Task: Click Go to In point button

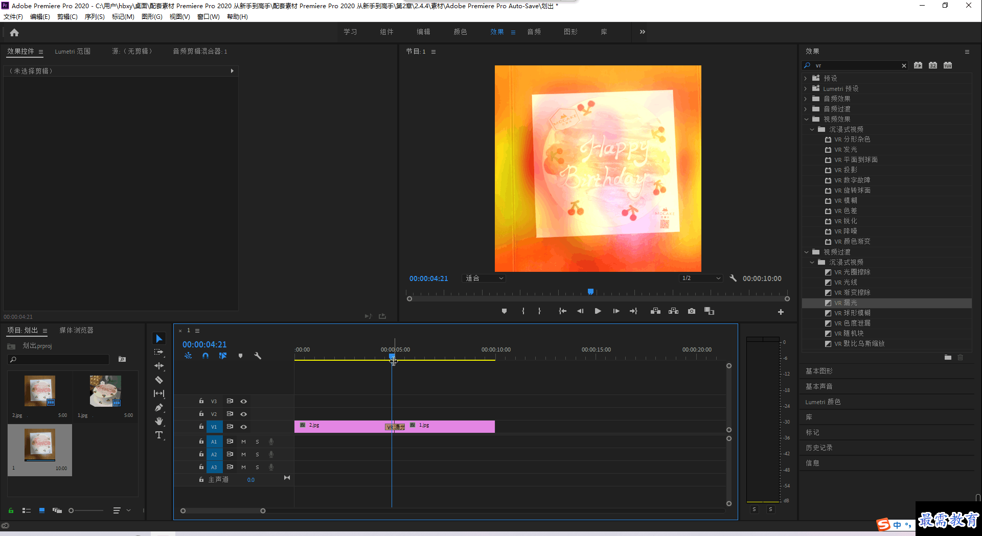Action: [x=562, y=311]
